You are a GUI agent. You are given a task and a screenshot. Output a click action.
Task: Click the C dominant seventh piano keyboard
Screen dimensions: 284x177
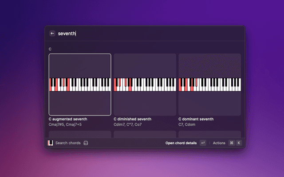209,85
